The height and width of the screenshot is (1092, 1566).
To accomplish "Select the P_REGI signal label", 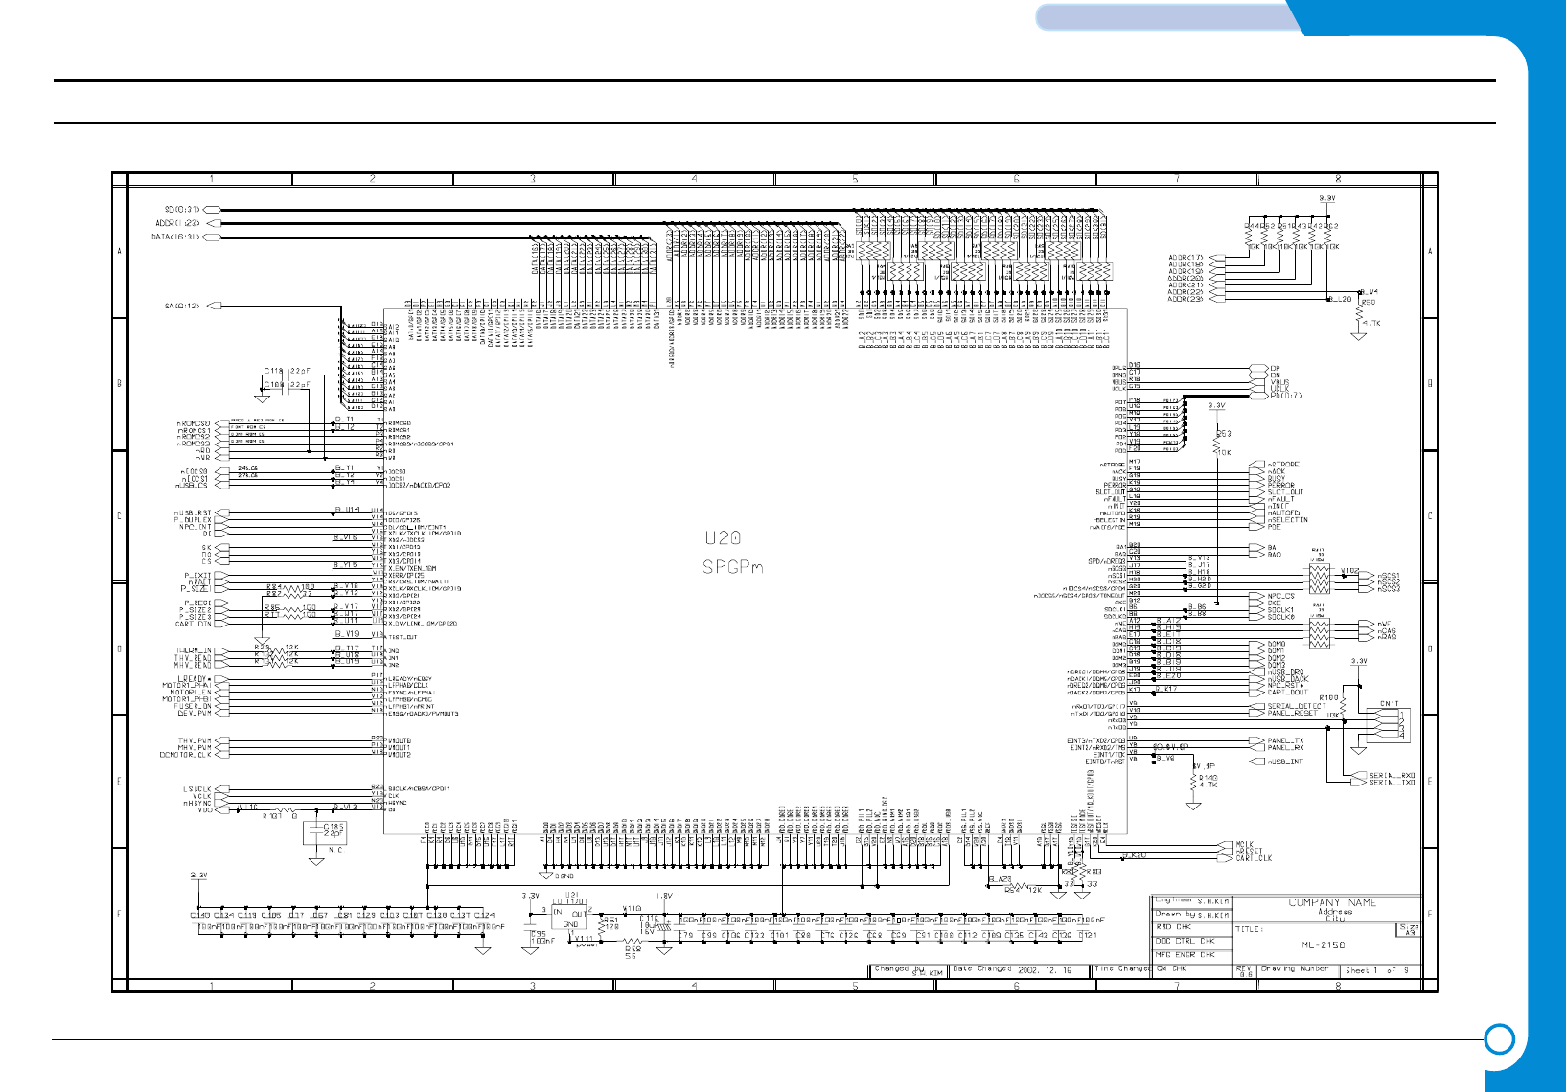I will [196, 603].
